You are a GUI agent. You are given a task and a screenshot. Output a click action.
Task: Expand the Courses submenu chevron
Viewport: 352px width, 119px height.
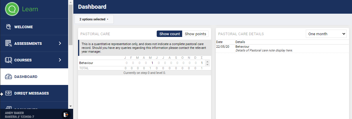[x=60, y=60]
